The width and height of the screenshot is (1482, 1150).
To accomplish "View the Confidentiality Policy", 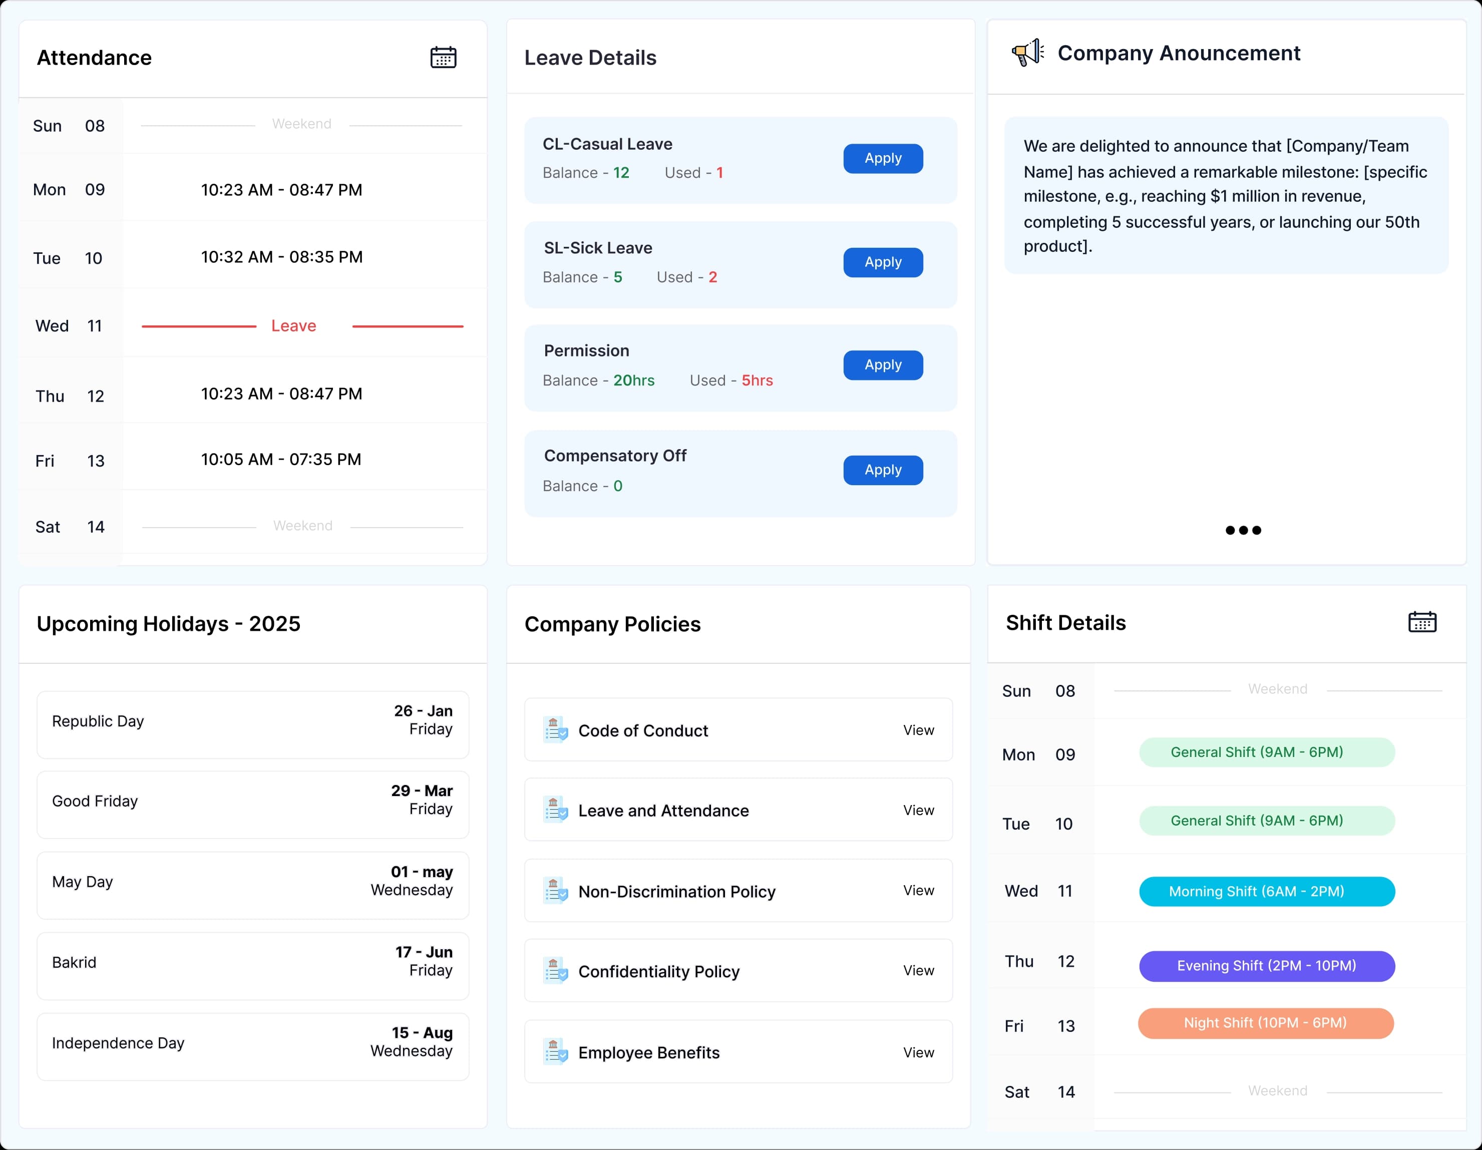I will click(x=919, y=971).
